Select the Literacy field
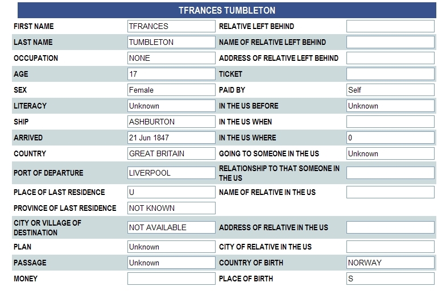Image resolution: width=442 pixels, height=295 pixels. (171, 106)
